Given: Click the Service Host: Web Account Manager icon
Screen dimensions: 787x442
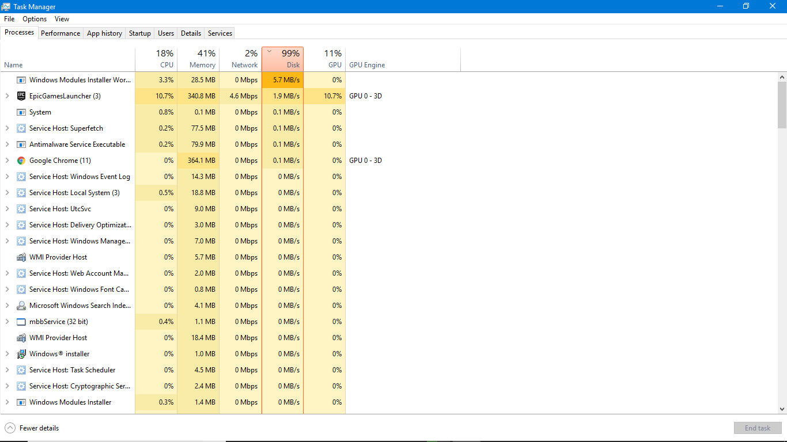Looking at the screenshot, I should tap(21, 273).
